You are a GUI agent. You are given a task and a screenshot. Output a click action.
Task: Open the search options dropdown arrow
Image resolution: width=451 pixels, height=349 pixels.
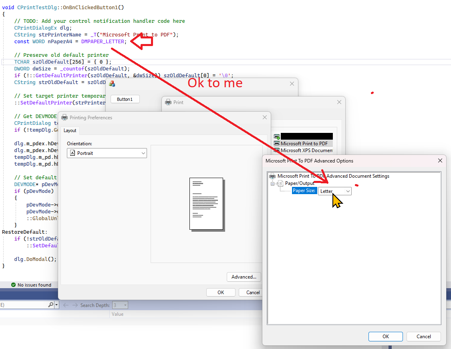coord(56,305)
